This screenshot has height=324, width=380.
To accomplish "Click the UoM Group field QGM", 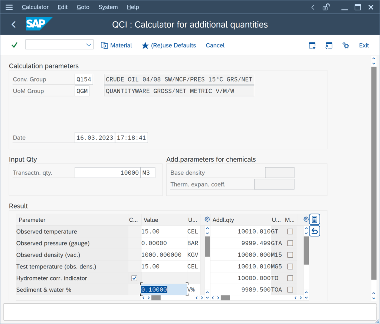I will (82, 91).
